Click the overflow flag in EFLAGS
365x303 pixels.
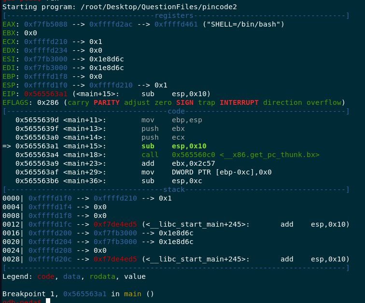pos(324,102)
